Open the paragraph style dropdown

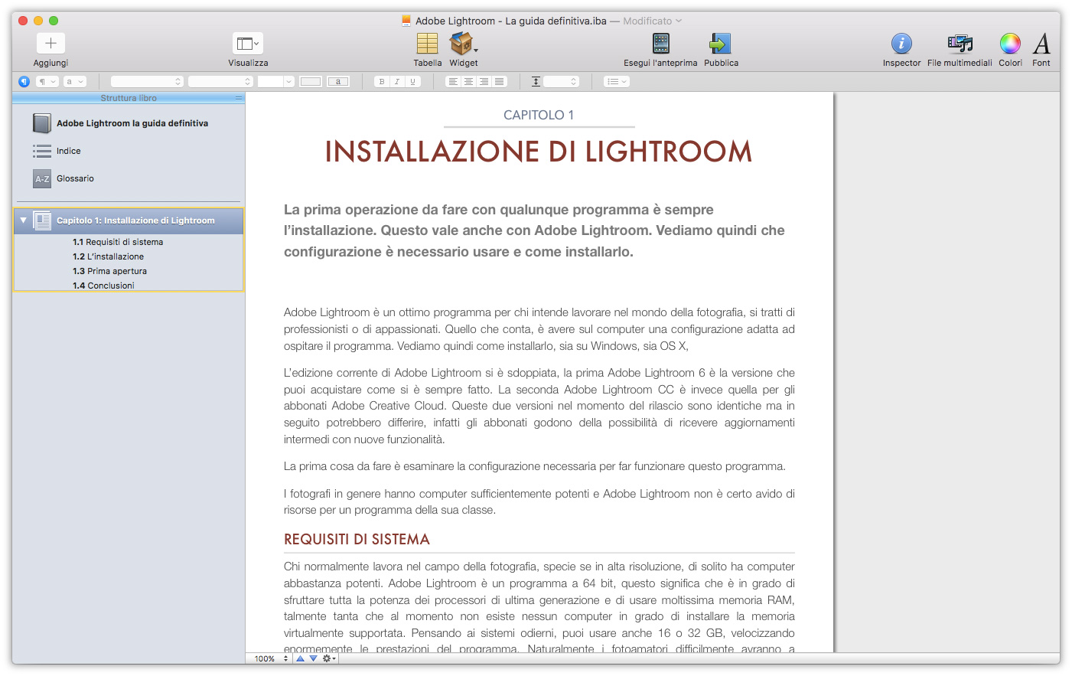tap(47, 81)
